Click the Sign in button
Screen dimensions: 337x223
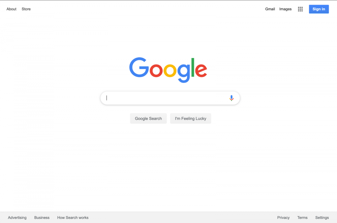point(319,9)
